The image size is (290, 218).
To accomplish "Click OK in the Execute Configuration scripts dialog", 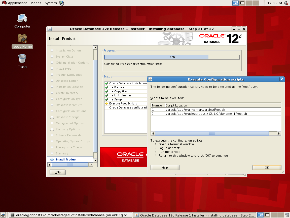I will tap(267, 167).
